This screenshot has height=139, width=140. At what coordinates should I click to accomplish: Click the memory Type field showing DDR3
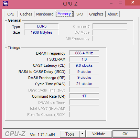[x=41, y=26]
